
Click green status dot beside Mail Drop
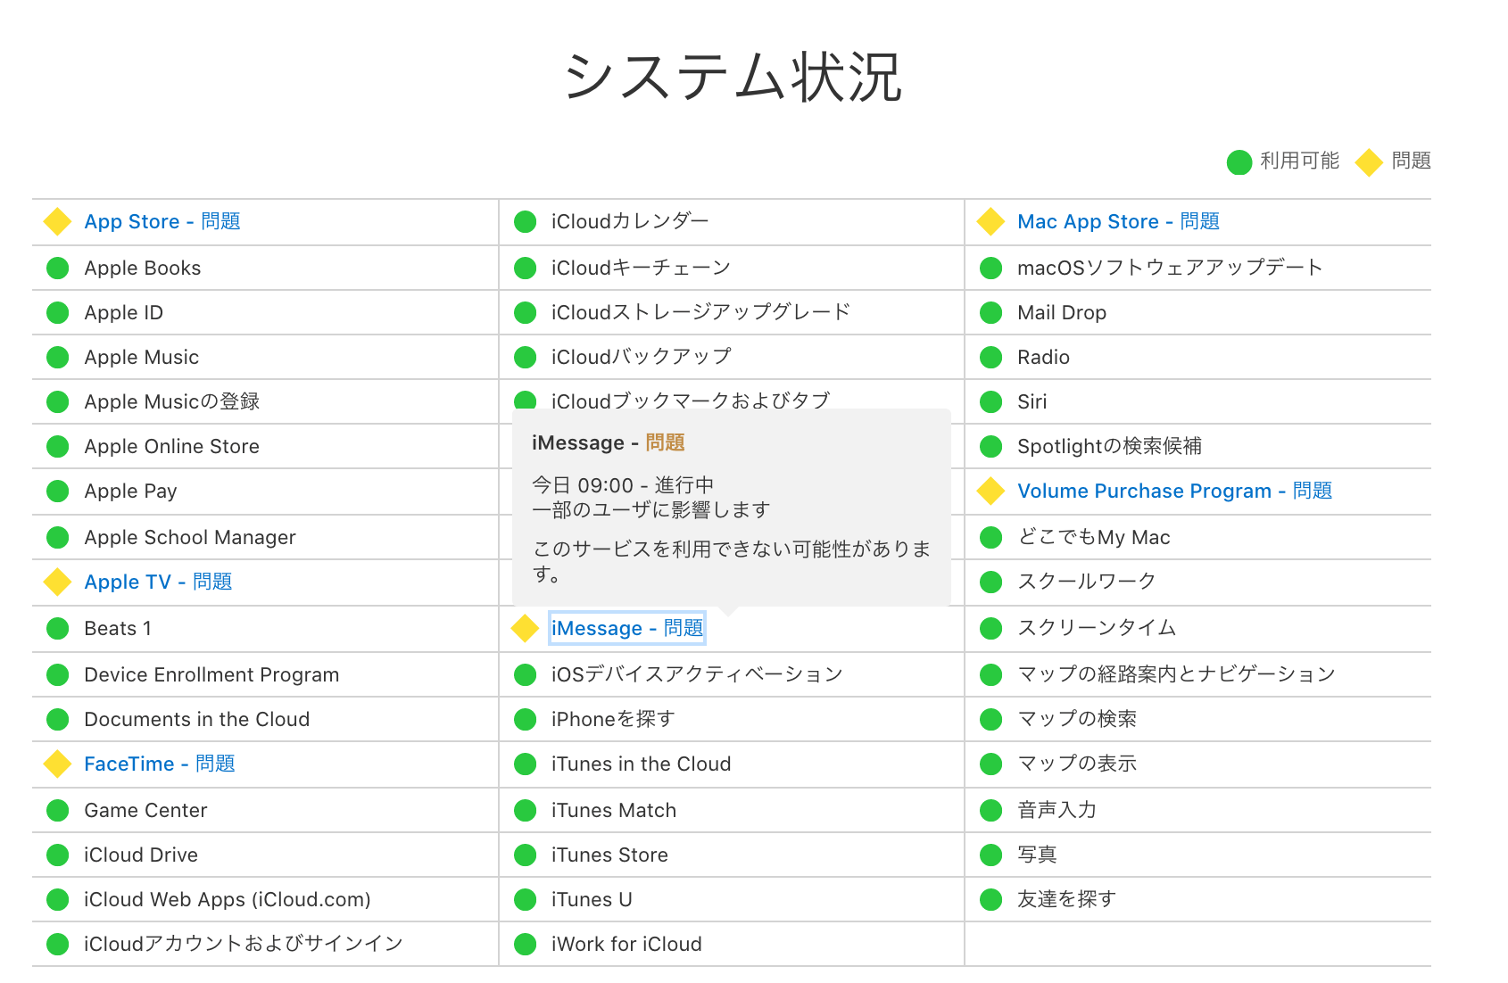coord(991,312)
